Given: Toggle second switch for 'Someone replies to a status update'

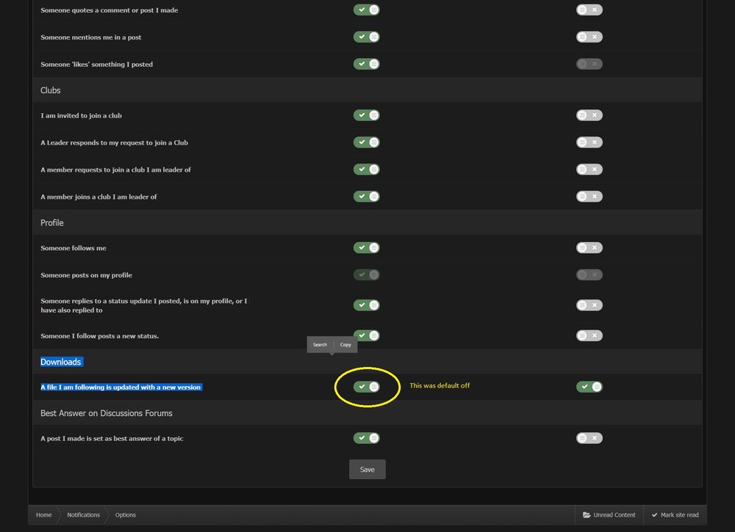Looking at the screenshot, I should coord(589,305).
